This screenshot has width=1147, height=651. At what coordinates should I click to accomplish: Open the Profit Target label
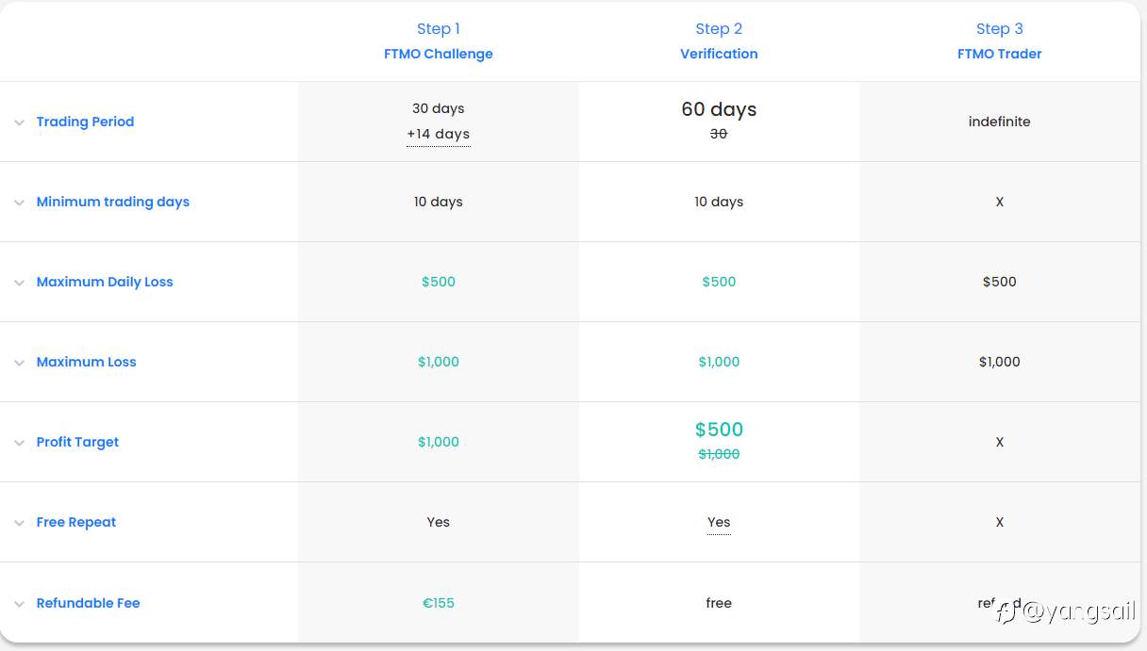tap(77, 442)
